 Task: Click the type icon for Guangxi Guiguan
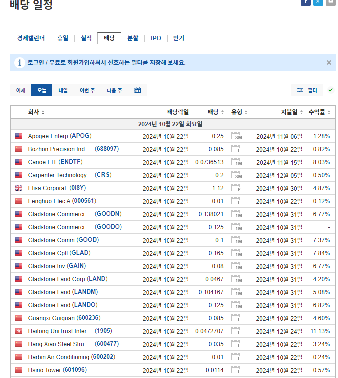click(x=235, y=318)
